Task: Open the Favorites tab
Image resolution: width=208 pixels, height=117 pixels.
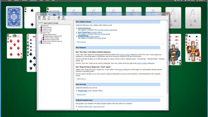Action: [56, 23]
